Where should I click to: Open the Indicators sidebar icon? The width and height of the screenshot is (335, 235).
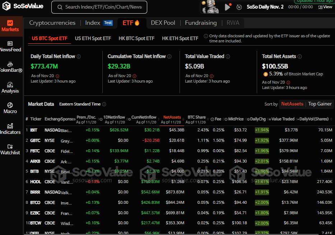[10, 129]
